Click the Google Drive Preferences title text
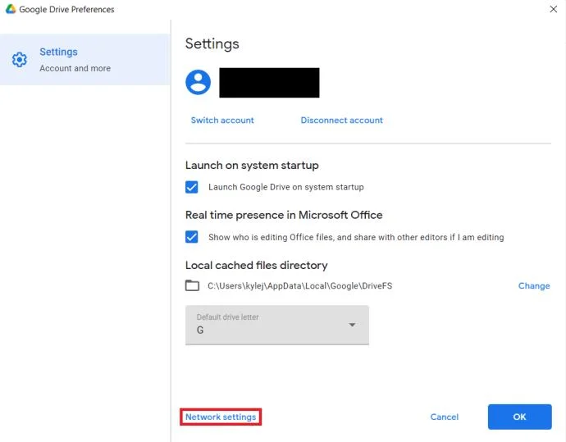This screenshot has width=566, height=442. 66,9
